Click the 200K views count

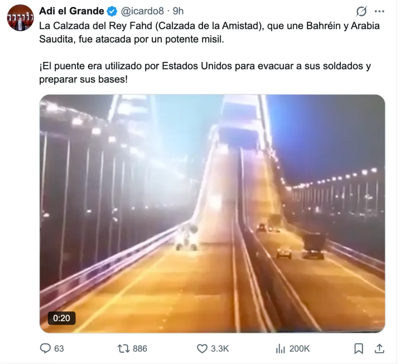click(300, 349)
